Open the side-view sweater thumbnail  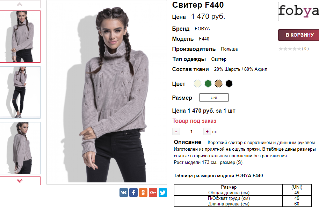pos(20,148)
